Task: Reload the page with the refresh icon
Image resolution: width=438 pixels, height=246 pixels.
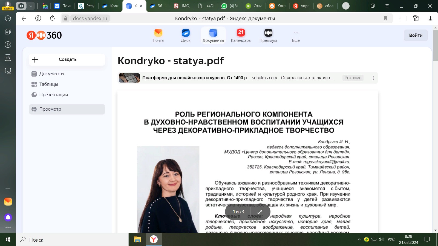Action: point(52,18)
